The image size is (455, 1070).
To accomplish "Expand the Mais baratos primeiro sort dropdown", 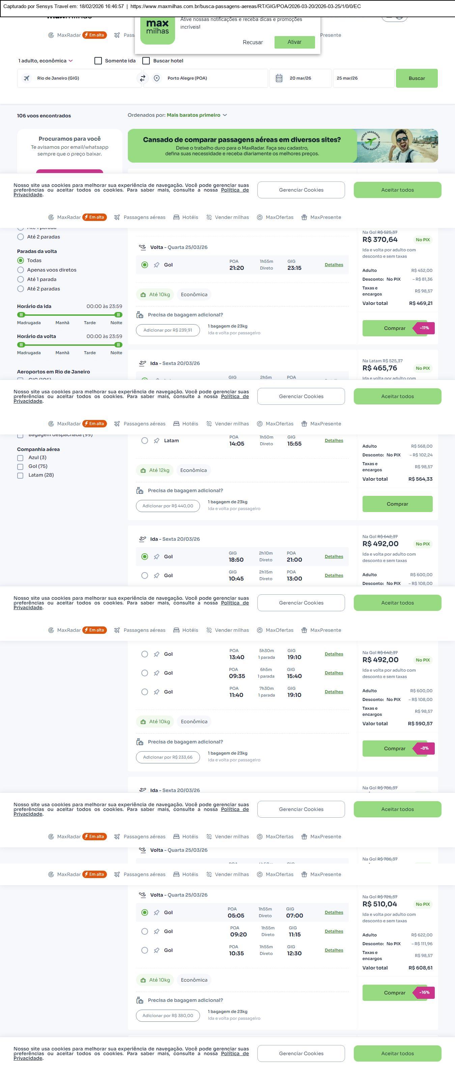I will 196,115.
